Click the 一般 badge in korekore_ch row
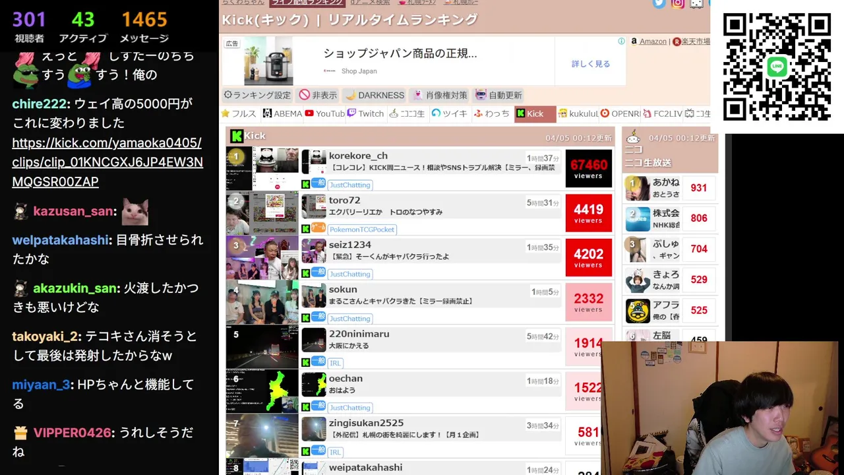The width and height of the screenshot is (844, 475). click(x=318, y=183)
